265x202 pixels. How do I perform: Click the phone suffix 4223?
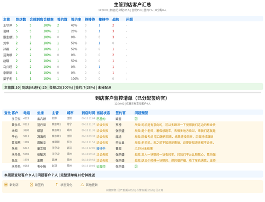pos(26,118)
